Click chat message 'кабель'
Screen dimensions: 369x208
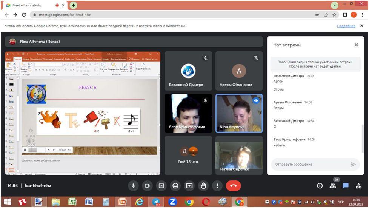pyautogui.click(x=279, y=145)
